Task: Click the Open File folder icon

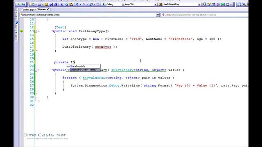Action: pos(46,4)
